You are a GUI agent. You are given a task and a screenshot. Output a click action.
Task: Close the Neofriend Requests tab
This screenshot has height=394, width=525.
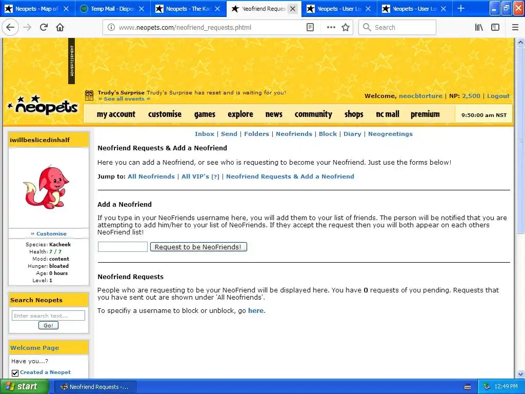tap(293, 9)
